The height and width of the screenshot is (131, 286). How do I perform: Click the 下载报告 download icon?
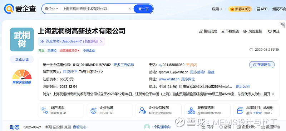coord(223,31)
